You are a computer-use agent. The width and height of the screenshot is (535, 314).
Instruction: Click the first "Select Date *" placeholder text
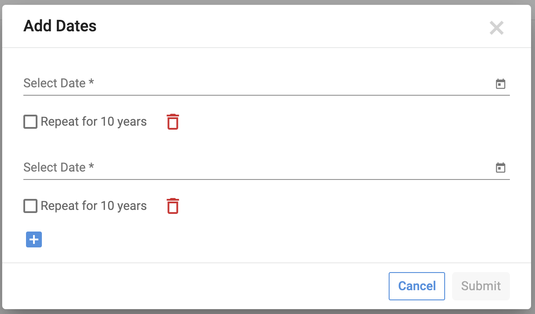pos(54,83)
